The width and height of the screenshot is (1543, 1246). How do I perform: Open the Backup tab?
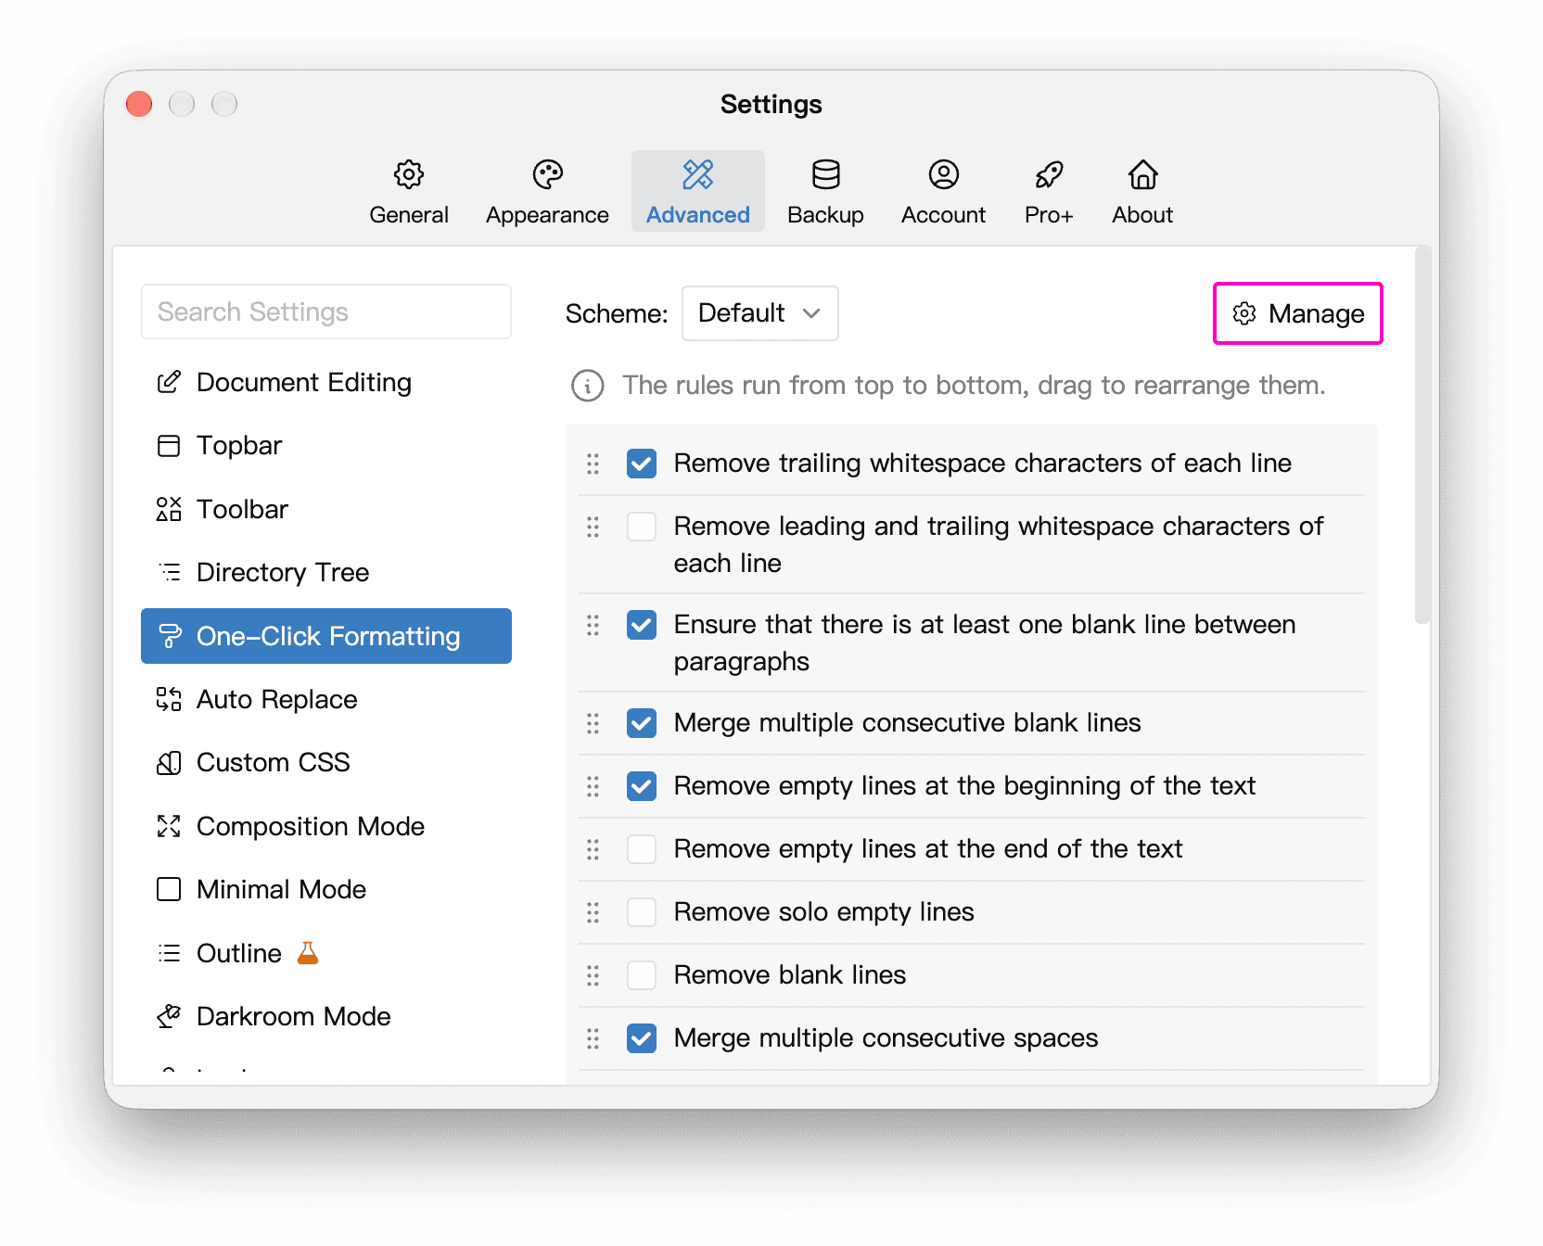tap(825, 192)
